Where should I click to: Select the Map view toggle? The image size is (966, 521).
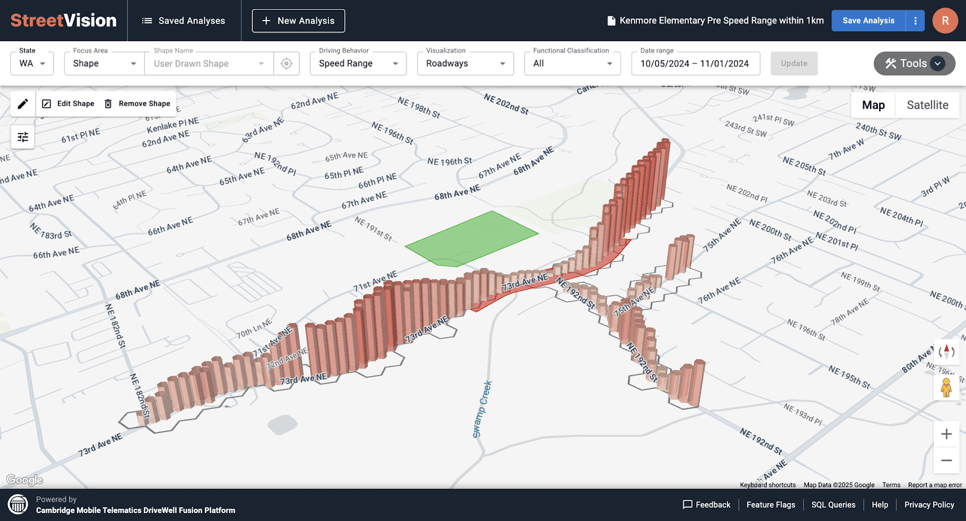(873, 105)
